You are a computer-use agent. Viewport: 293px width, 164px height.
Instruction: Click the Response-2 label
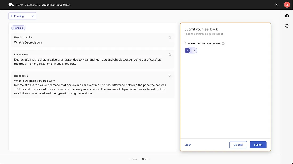[x=21, y=76]
